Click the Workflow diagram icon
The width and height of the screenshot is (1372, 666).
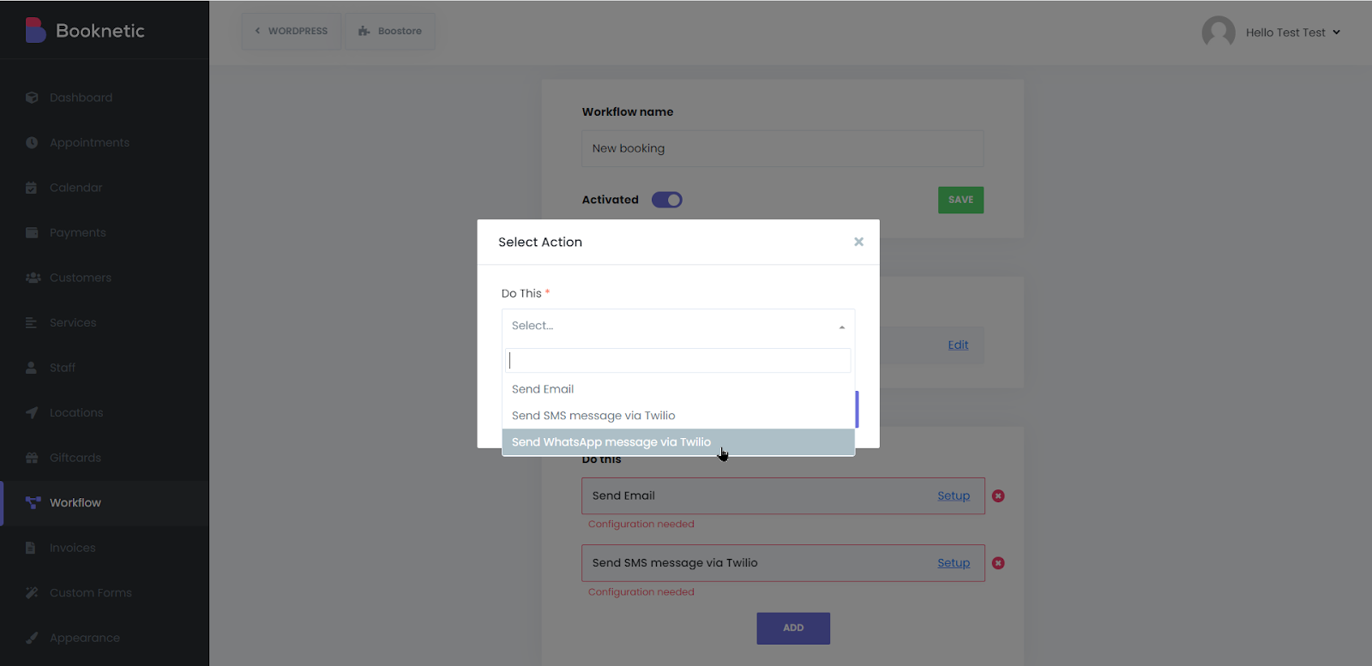(33, 502)
